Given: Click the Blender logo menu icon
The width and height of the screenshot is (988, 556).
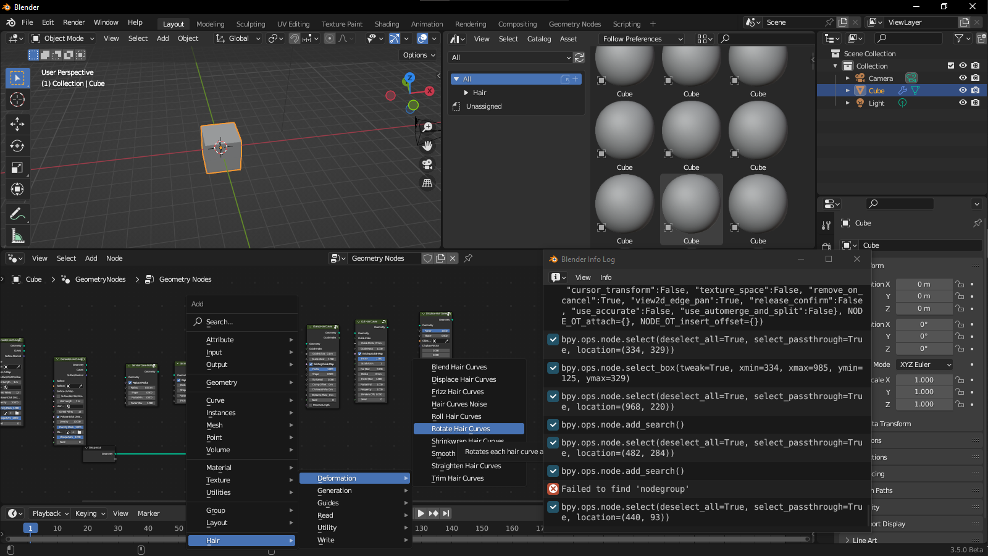Looking at the screenshot, I should coord(10,22).
